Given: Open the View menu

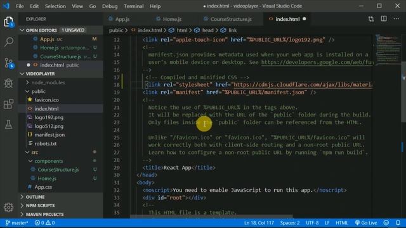Looking at the screenshot, I should tap(77, 6).
